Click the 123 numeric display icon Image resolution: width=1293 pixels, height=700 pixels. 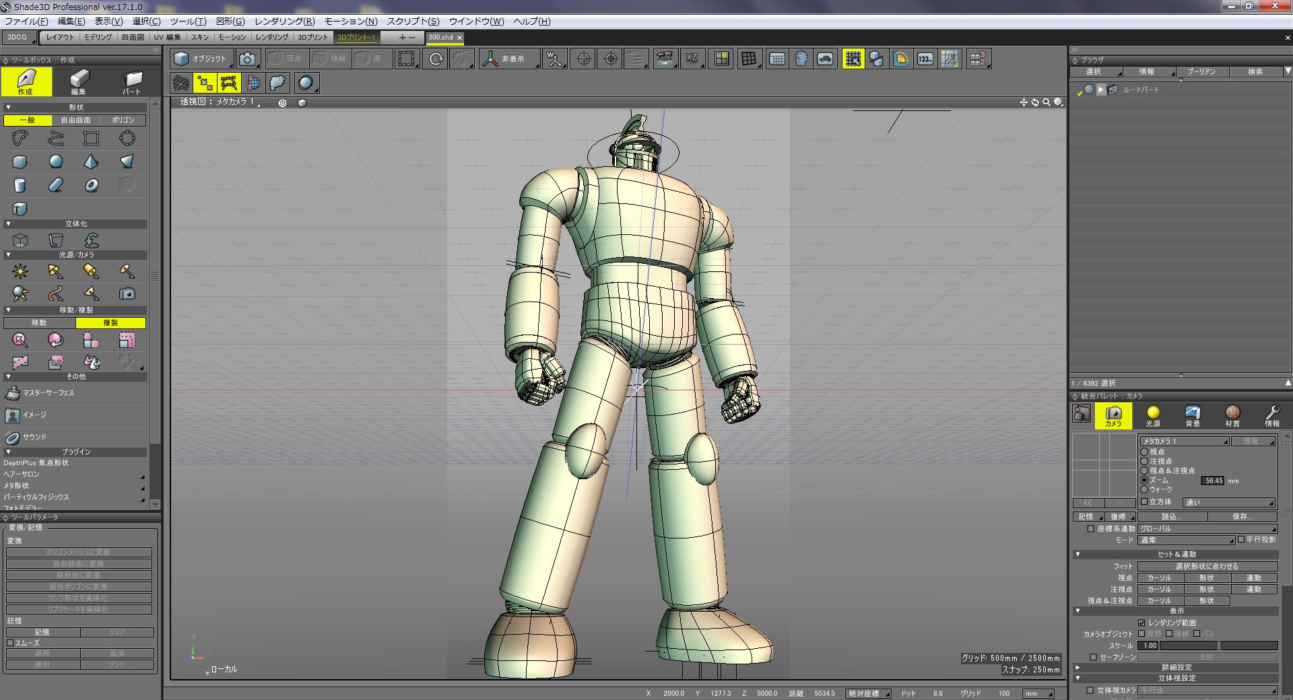click(x=925, y=59)
